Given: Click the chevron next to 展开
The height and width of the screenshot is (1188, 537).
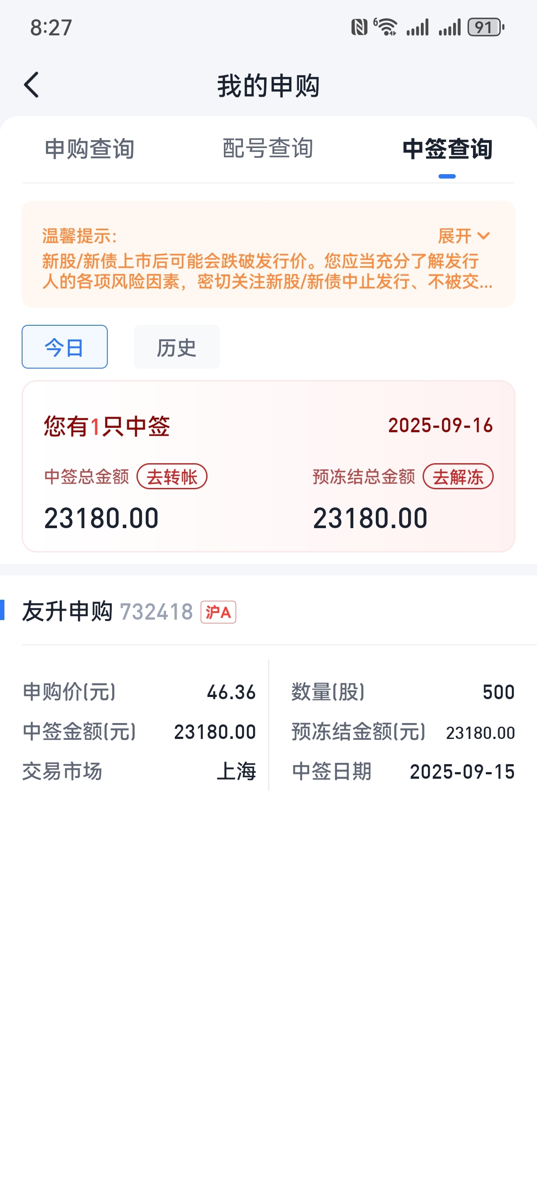Looking at the screenshot, I should pos(484,236).
